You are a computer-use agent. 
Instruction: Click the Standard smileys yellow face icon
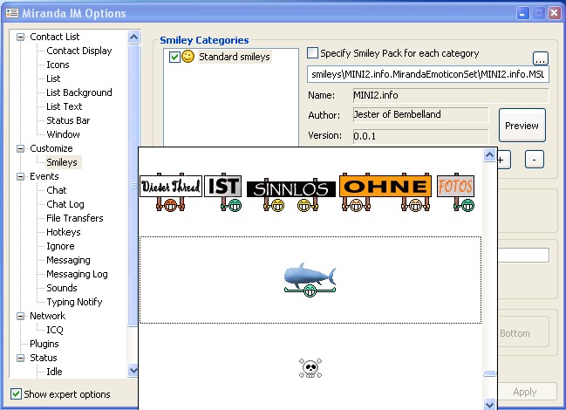pyautogui.click(x=188, y=57)
